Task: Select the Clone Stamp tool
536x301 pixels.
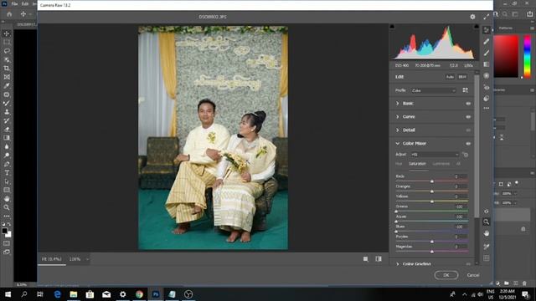Action: (x=7, y=112)
